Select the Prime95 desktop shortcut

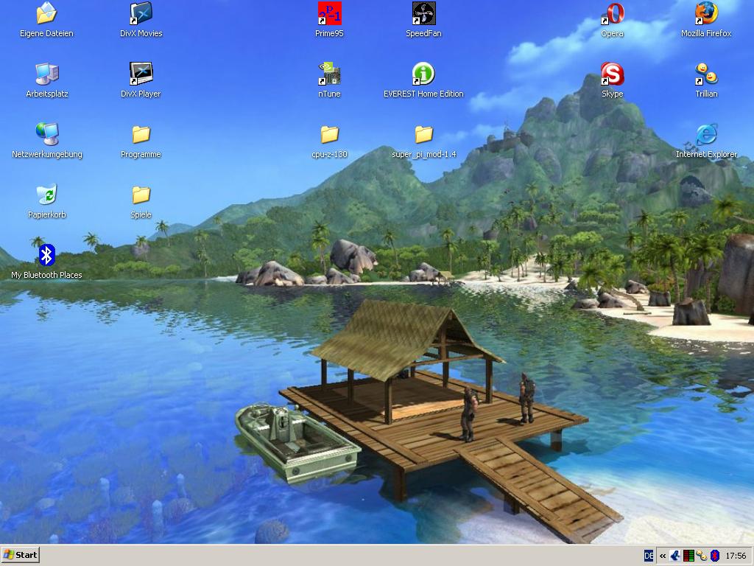click(329, 13)
